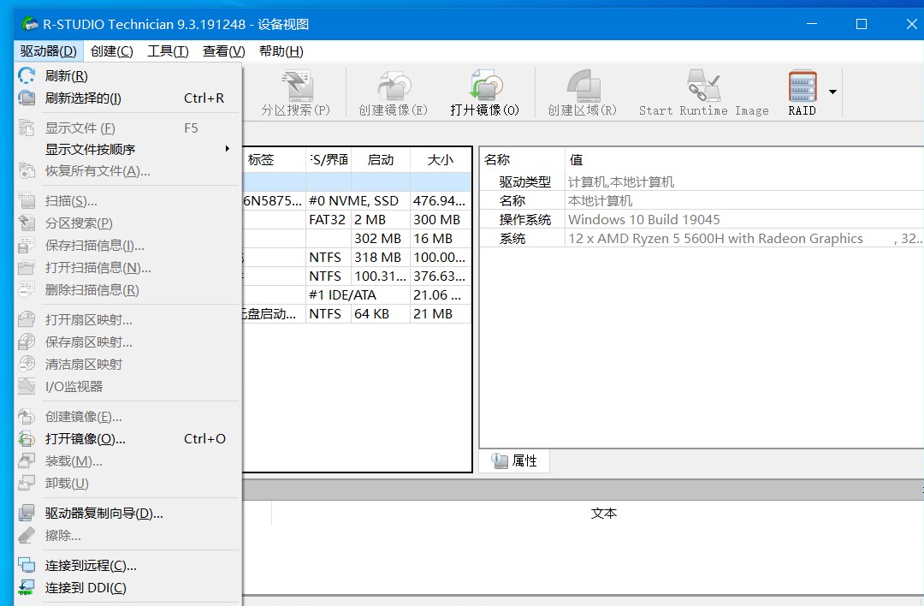Click the 大小 column header
The height and width of the screenshot is (606, 924).
point(441,160)
